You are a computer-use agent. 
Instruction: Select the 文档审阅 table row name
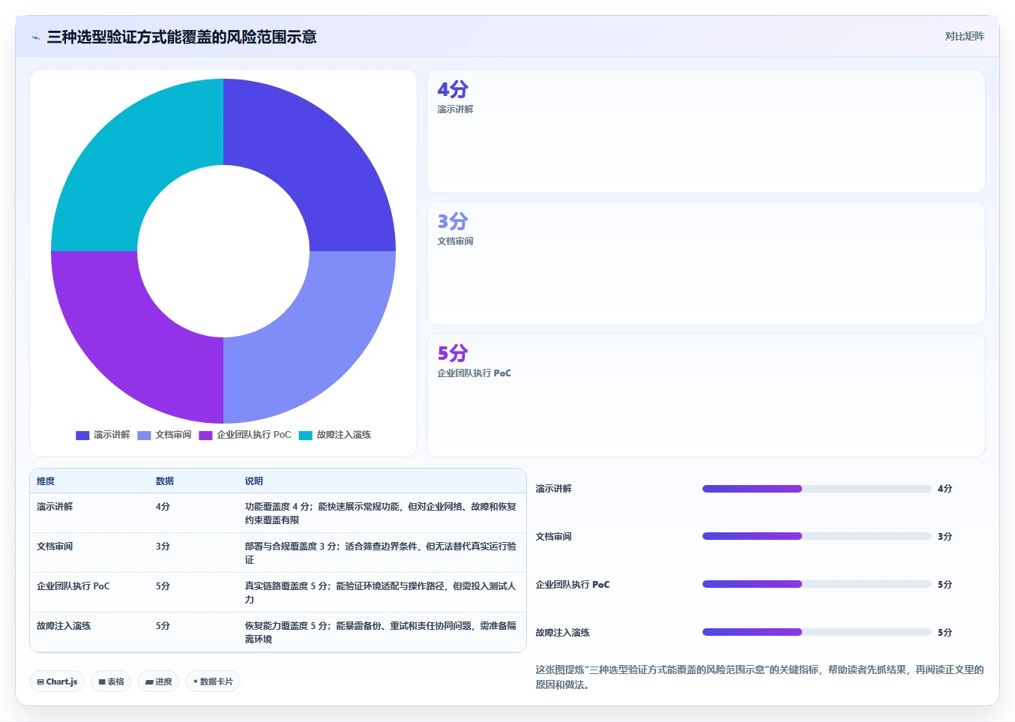(55, 547)
